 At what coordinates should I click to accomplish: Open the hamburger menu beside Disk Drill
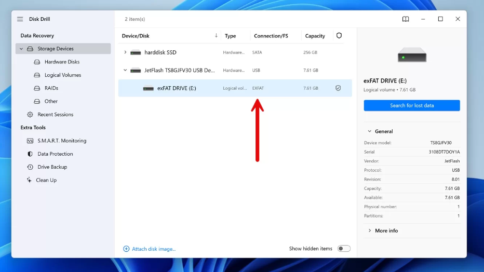20,19
